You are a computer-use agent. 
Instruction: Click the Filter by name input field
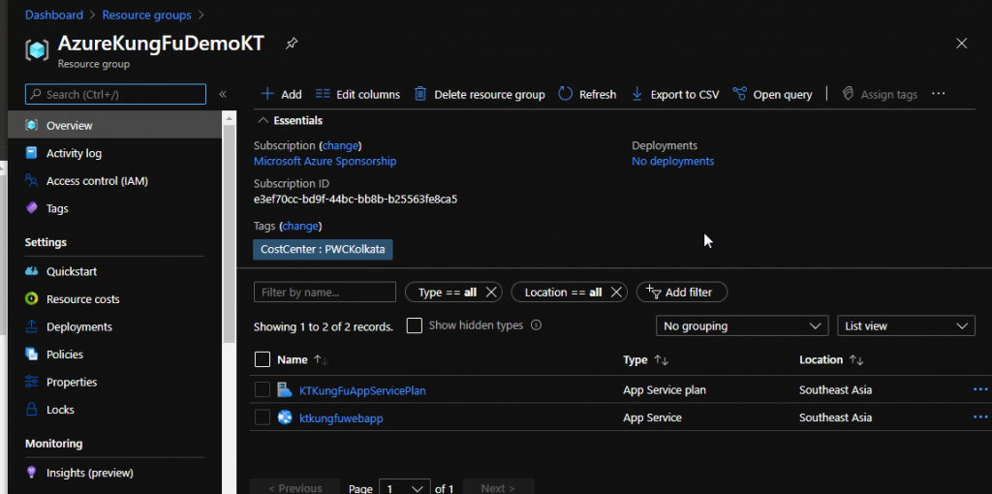pyautogui.click(x=325, y=293)
